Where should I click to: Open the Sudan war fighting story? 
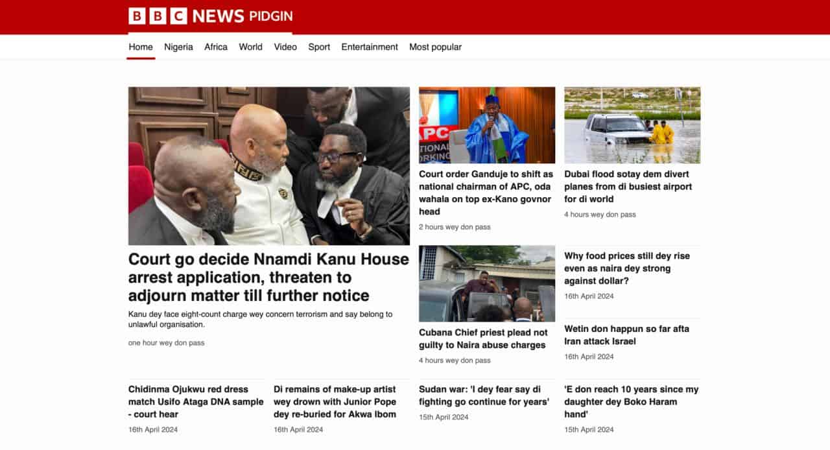484,396
